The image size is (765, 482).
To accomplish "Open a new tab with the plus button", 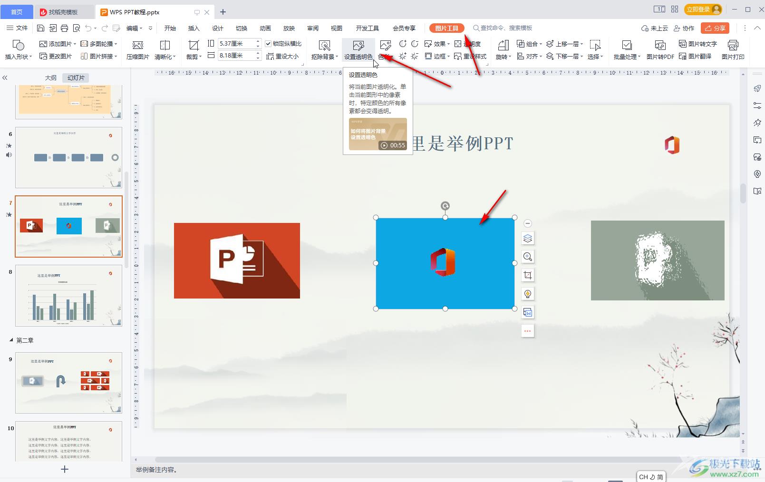I will coord(223,12).
